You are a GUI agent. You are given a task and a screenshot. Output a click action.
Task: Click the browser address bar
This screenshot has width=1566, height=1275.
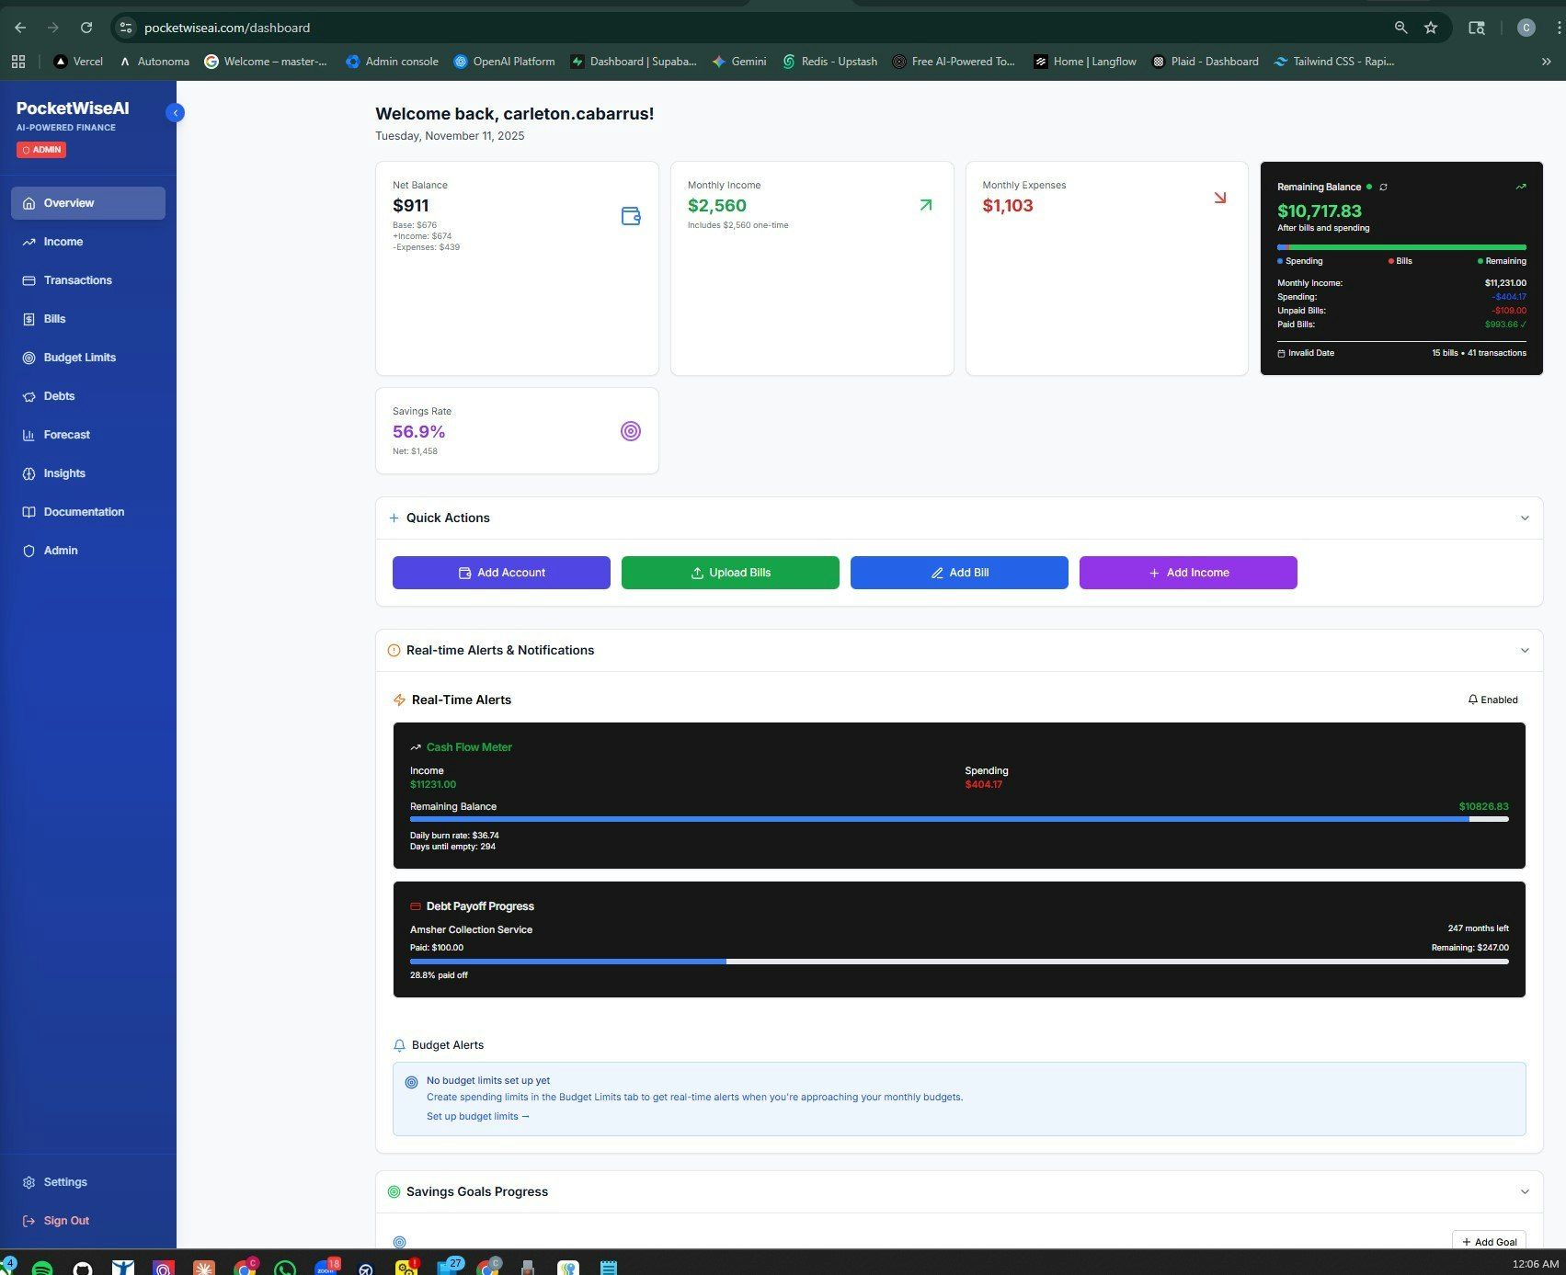point(227,28)
